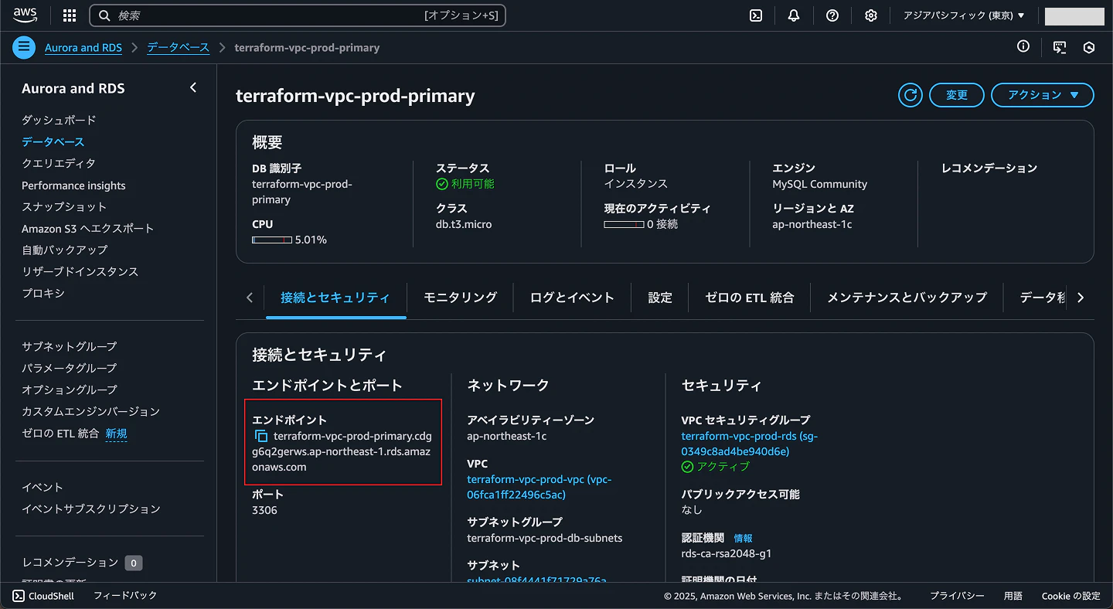Image resolution: width=1113 pixels, height=609 pixels.
Task: Refresh the instance details with refresh icon
Action: click(910, 95)
